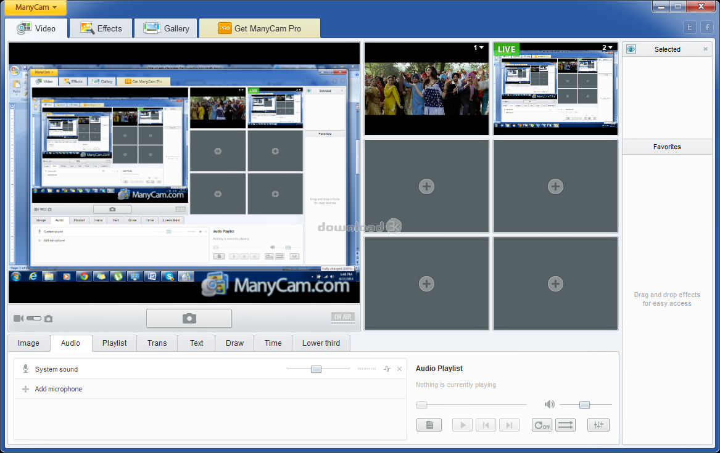Open the audio equalizer settings

click(x=598, y=425)
